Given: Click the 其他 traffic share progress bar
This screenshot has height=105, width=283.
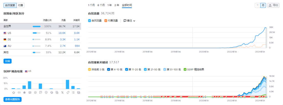Looking at the screenshot, I should (x=37, y=52).
